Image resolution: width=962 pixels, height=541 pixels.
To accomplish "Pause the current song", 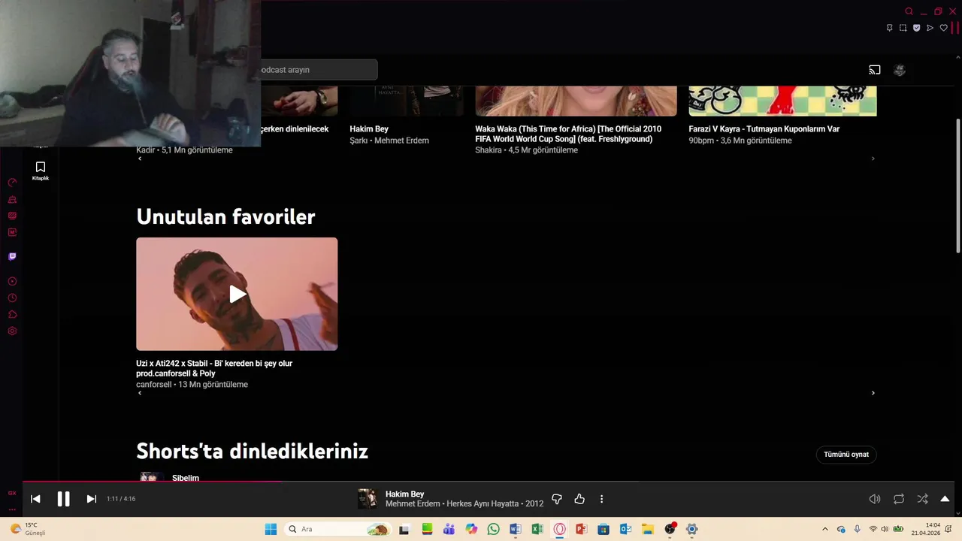I will click(63, 499).
